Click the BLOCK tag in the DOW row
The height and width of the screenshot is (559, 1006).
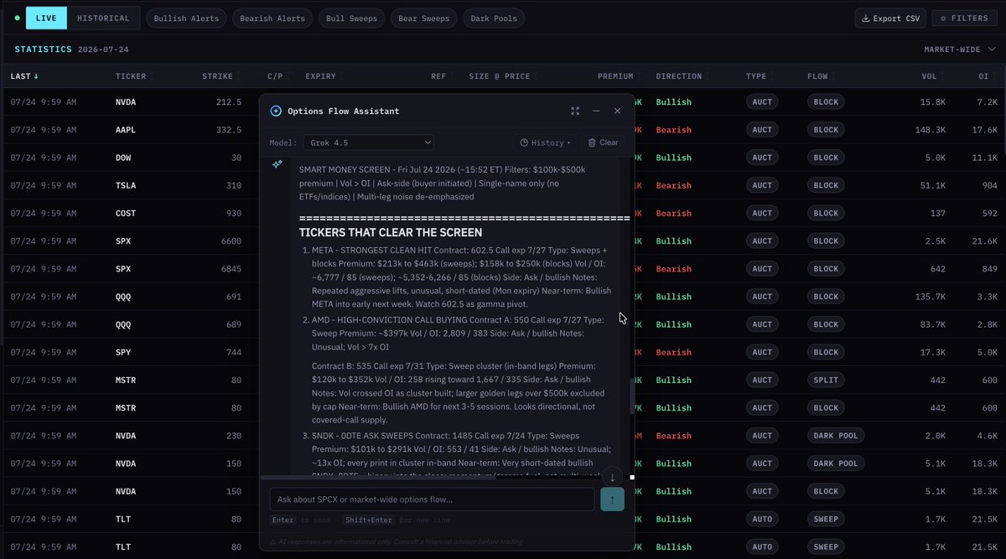826,158
